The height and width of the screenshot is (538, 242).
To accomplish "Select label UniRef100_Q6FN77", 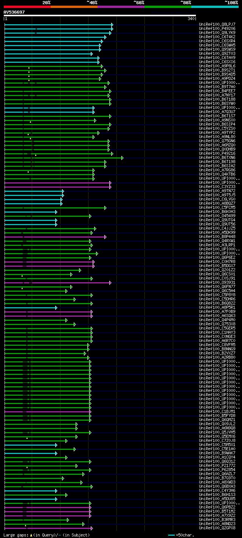I will (x=217, y=286).
